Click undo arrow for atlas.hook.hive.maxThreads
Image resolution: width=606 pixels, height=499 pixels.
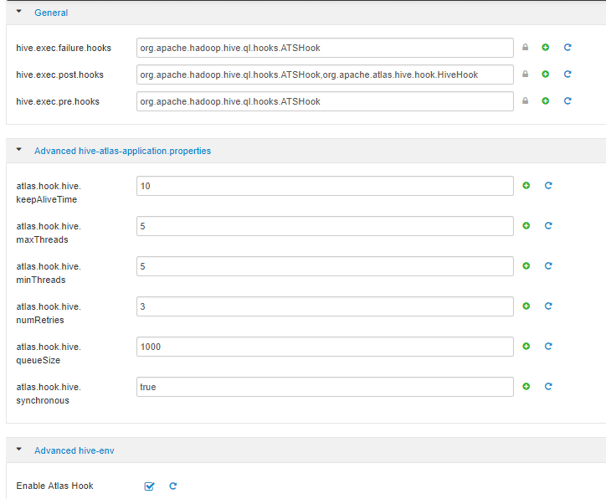click(x=548, y=226)
